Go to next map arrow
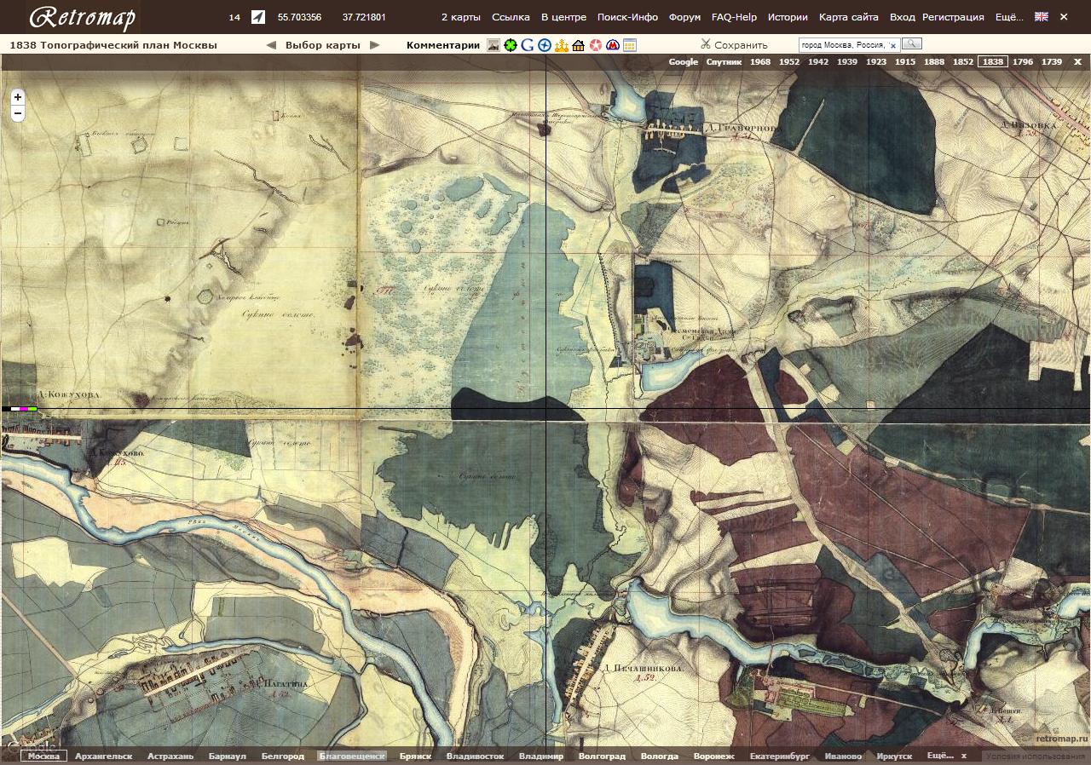Viewport: 1091px width, 765px height. [374, 45]
